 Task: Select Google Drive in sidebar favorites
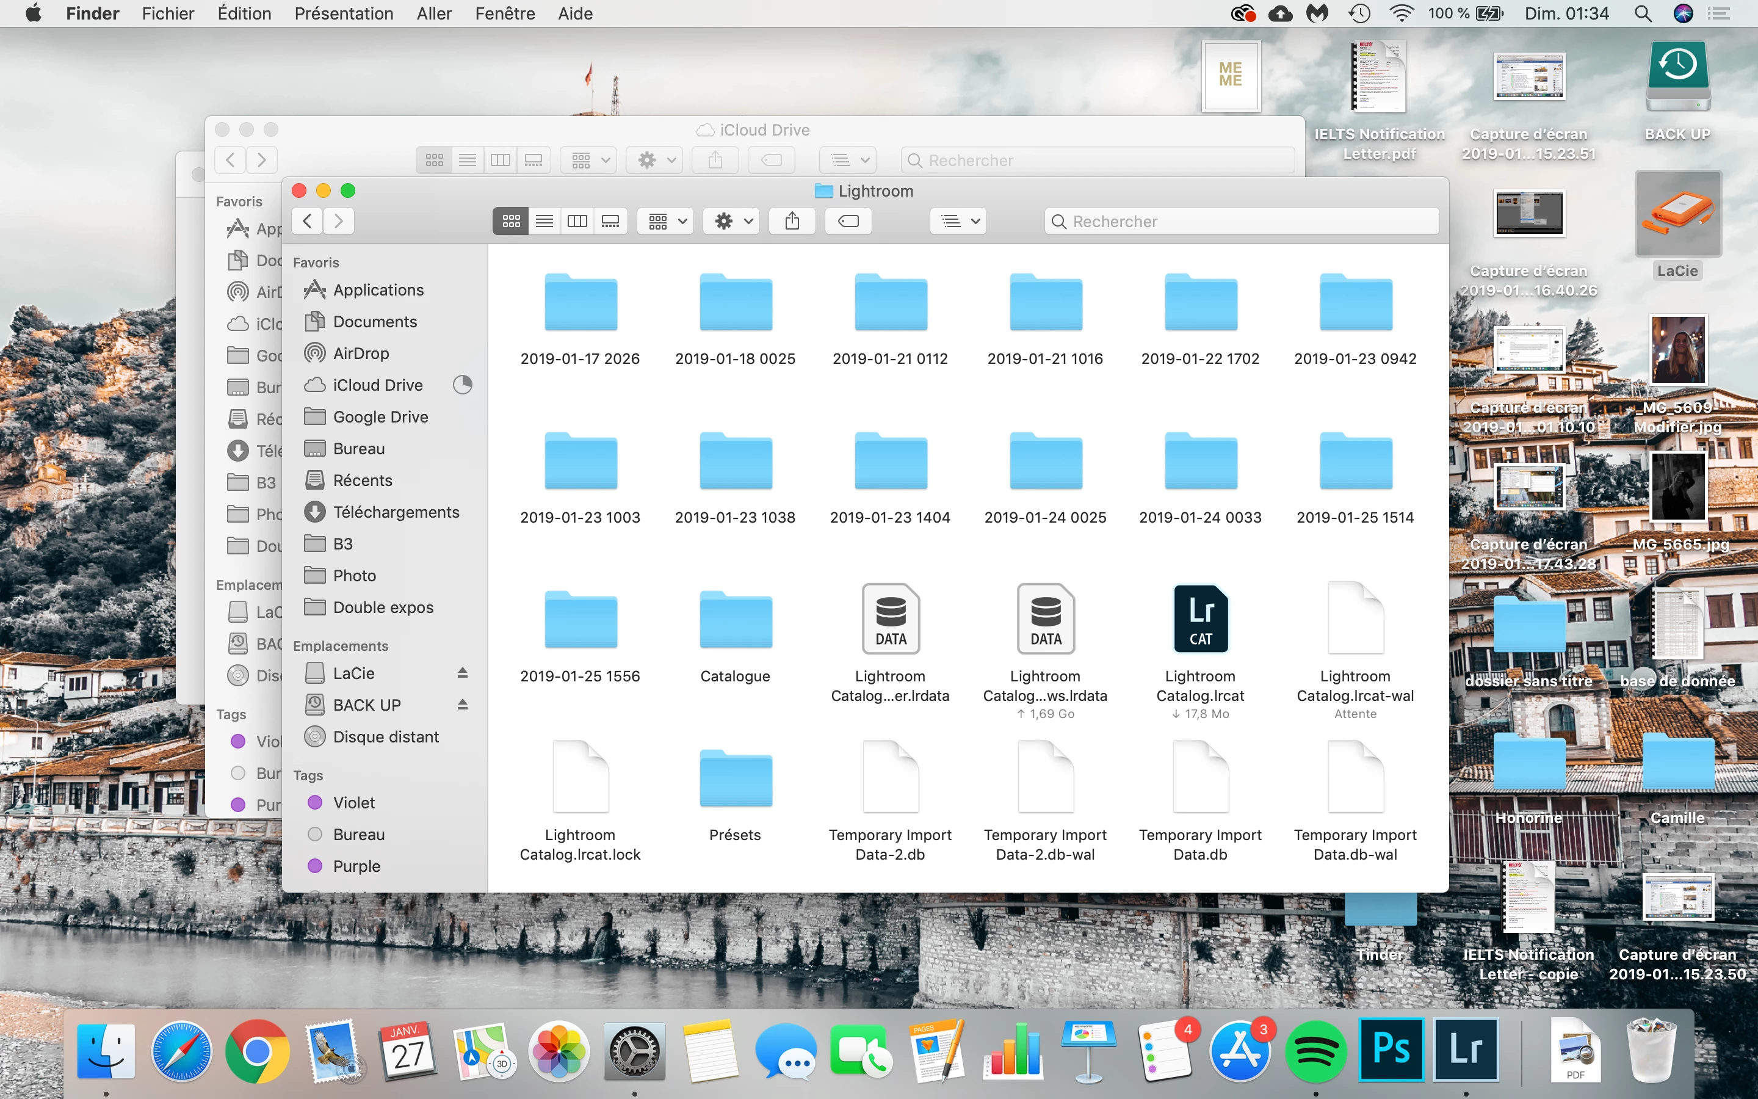coord(380,417)
